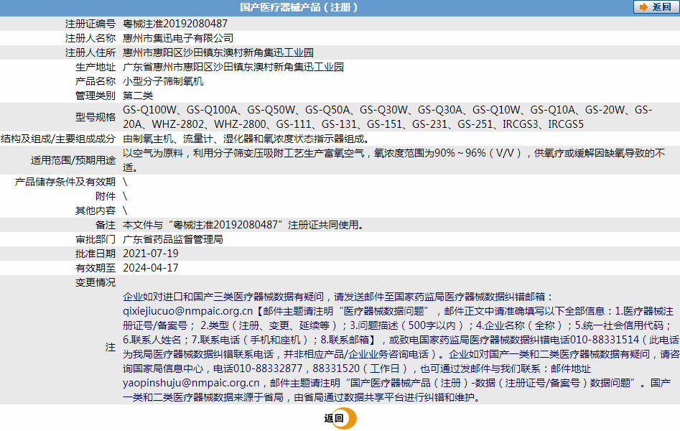Click the 型号规格 label
Image resolution: width=680 pixels, height=431 pixels.
[x=96, y=117]
